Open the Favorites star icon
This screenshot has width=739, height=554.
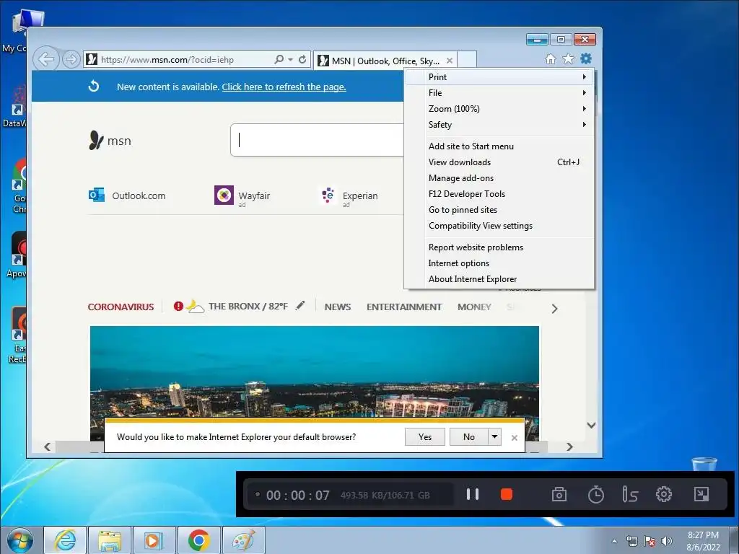[x=569, y=59]
